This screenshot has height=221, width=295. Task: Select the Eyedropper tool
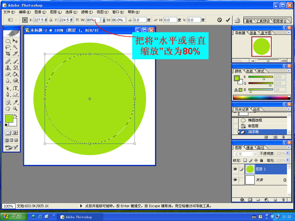point(15,102)
